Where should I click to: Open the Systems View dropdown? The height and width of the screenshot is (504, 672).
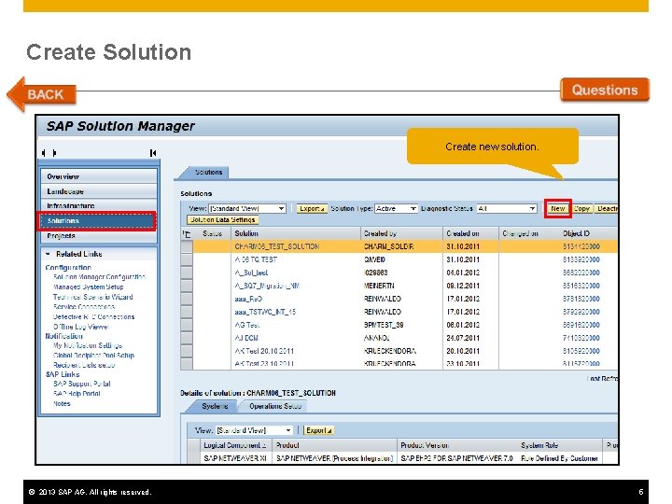pyautogui.click(x=255, y=430)
